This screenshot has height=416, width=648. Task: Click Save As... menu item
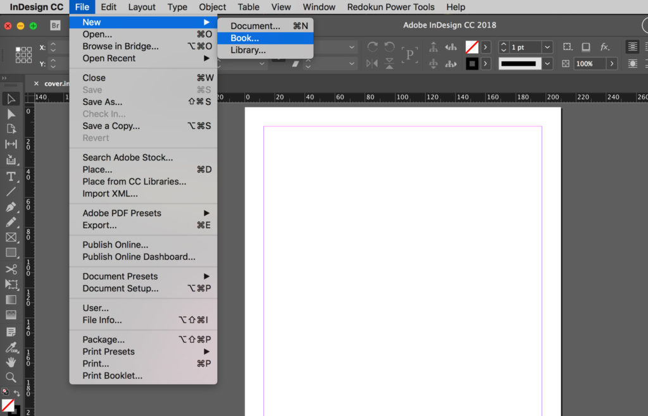144,102
